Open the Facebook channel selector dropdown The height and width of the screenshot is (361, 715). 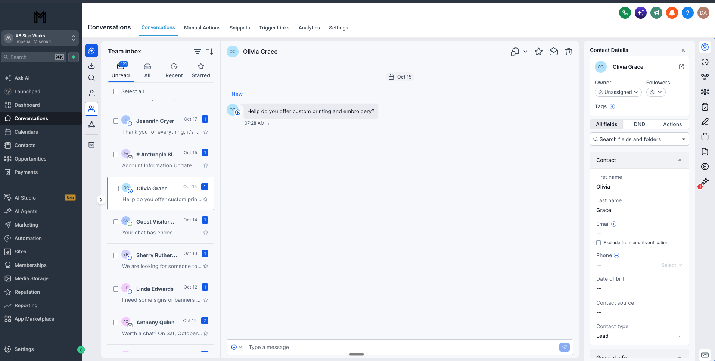pyautogui.click(x=237, y=347)
